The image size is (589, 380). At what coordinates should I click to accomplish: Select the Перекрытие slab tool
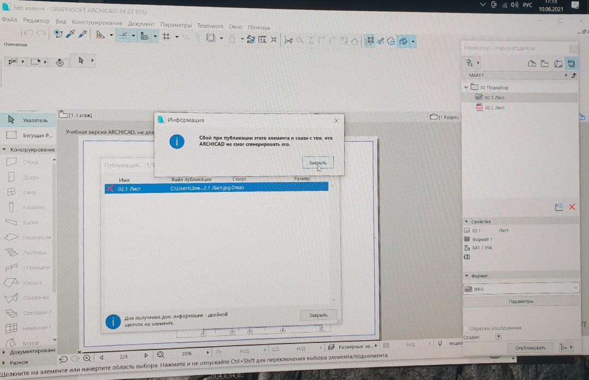click(28, 237)
